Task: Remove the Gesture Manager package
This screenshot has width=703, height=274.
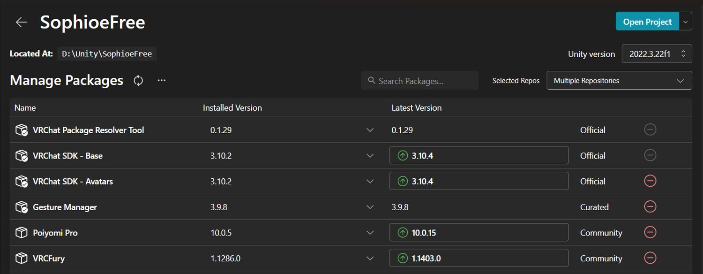Action: point(650,206)
